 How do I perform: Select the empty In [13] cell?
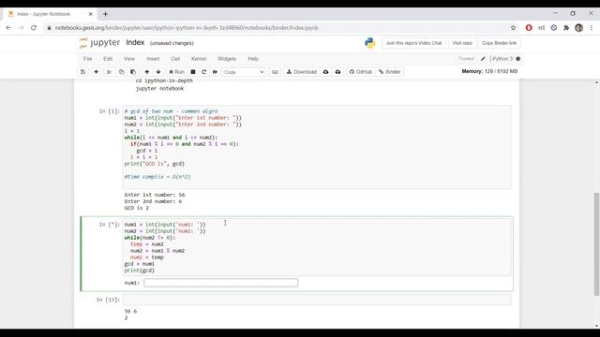coord(317,300)
